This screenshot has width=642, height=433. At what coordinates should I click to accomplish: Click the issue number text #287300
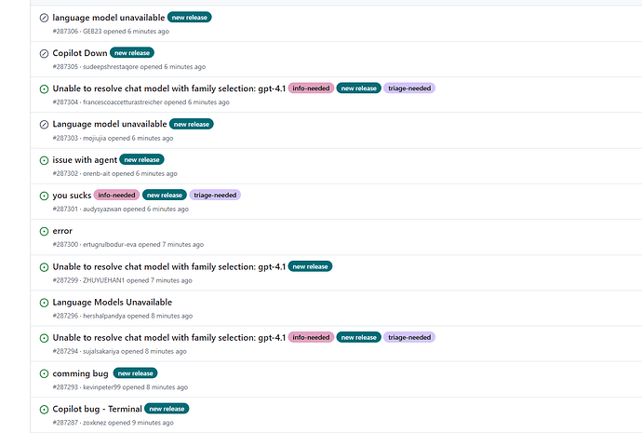point(65,245)
